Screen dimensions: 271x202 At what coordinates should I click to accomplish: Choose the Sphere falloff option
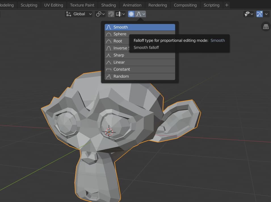click(140, 34)
